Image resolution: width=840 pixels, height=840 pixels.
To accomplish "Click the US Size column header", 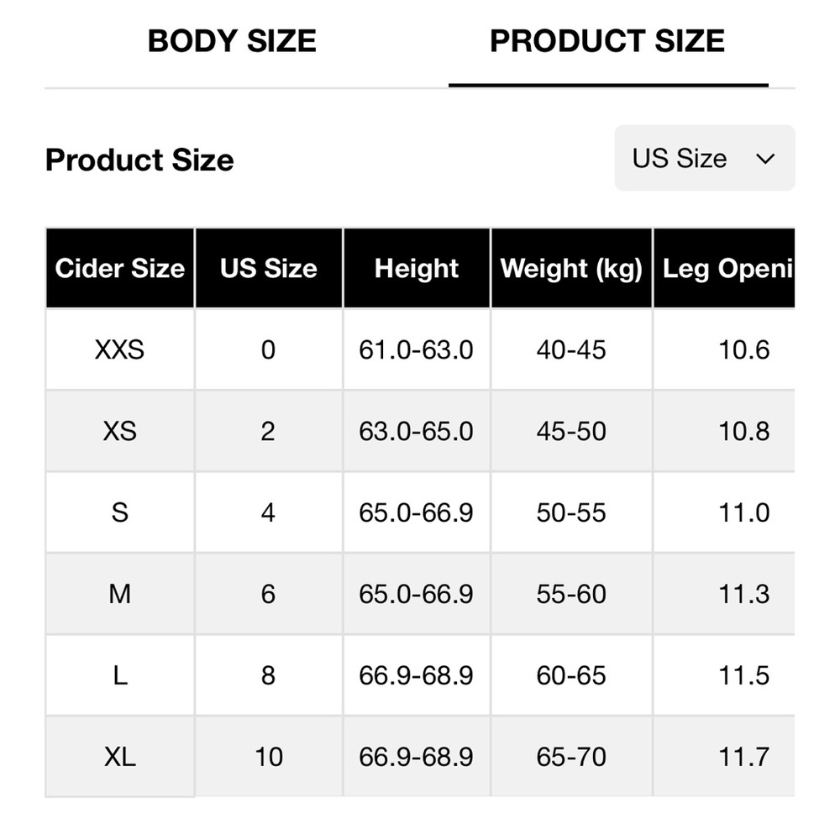I will pyautogui.click(x=269, y=269).
